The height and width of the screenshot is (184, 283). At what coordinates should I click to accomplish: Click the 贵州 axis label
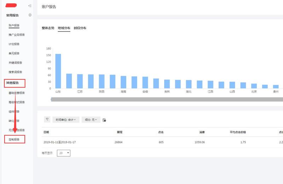point(276,91)
